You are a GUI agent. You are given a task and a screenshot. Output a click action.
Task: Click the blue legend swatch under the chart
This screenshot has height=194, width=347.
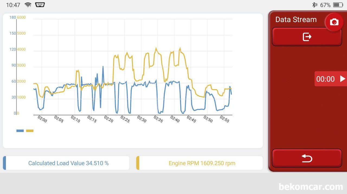[20, 131]
